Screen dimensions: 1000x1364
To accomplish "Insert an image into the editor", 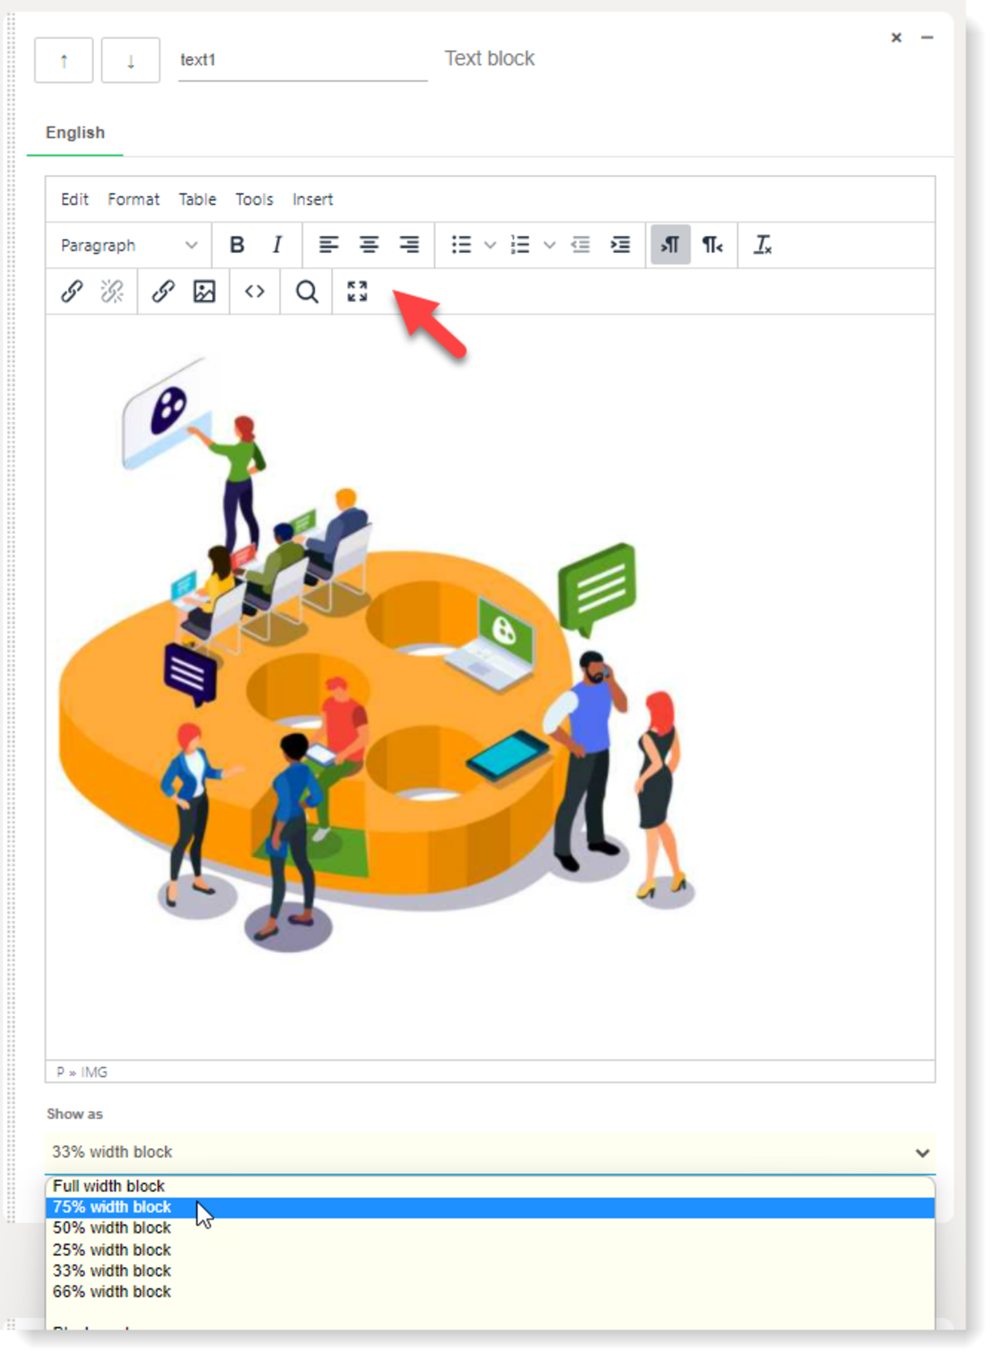I will (x=204, y=291).
